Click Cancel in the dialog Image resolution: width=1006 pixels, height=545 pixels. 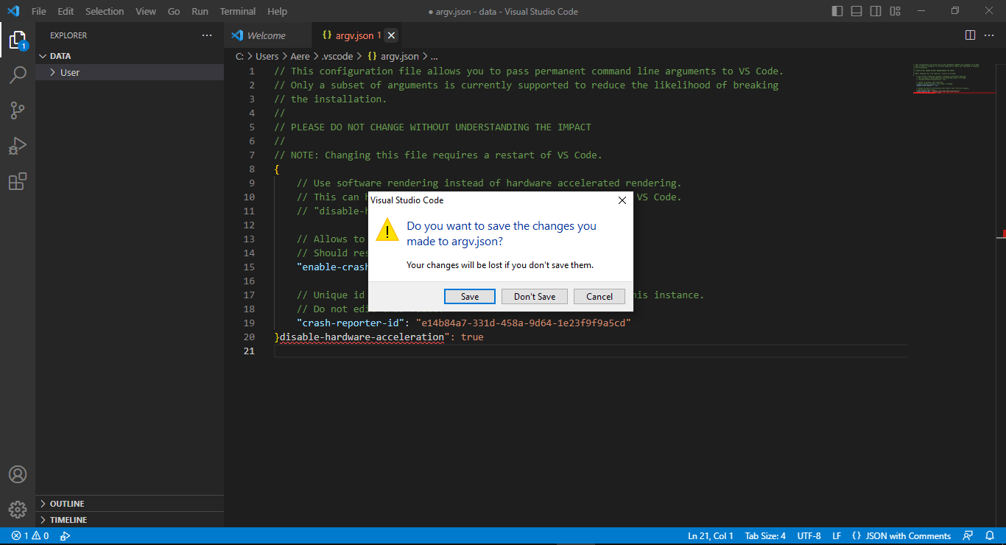pyautogui.click(x=599, y=296)
